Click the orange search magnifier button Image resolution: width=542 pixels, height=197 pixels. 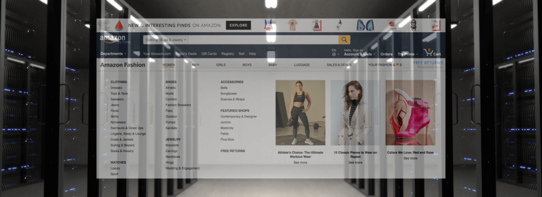344,40
